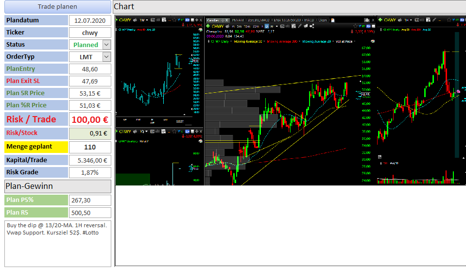This screenshot has width=466, height=268.
Task: Select the Candles chart tab
Action: [x=213, y=20]
